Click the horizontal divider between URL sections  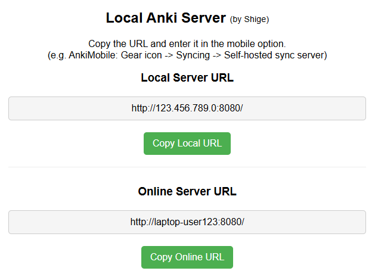coord(187,167)
